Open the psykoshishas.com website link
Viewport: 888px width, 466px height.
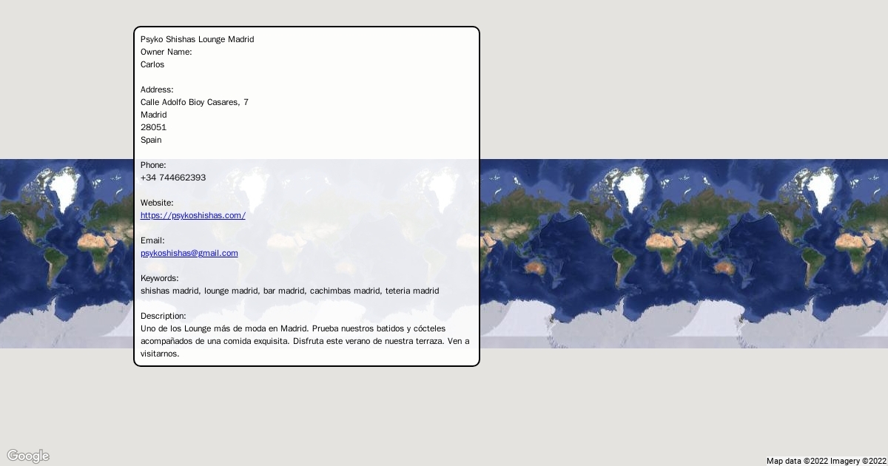192,215
